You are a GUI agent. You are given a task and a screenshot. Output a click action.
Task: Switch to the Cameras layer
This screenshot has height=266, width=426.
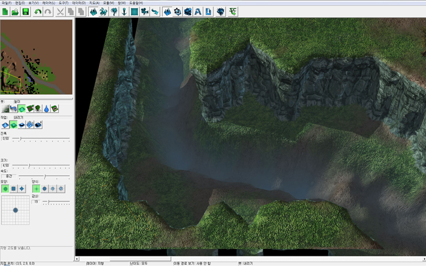click(x=144, y=12)
